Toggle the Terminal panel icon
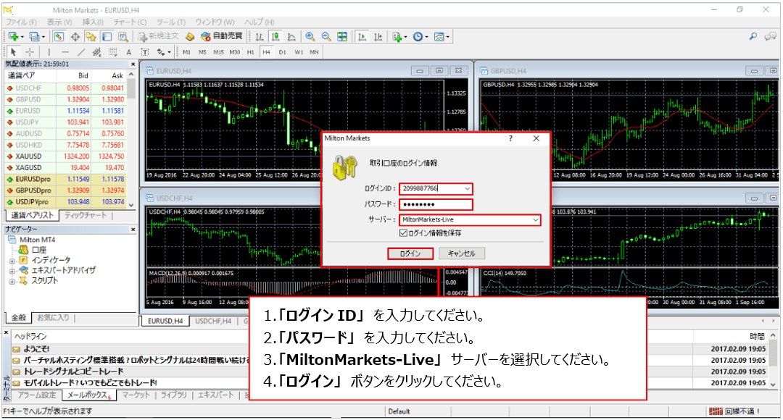This screenshot has height=420, width=783. tap(107, 36)
